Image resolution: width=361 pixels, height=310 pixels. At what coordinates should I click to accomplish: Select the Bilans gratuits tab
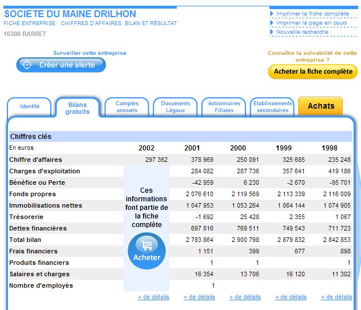78,108
